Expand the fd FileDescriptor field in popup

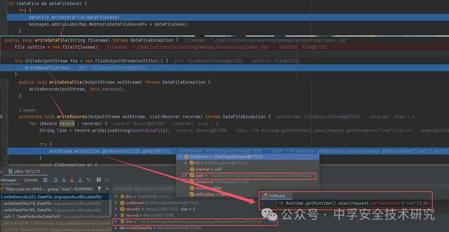click(x=185, y=163)
